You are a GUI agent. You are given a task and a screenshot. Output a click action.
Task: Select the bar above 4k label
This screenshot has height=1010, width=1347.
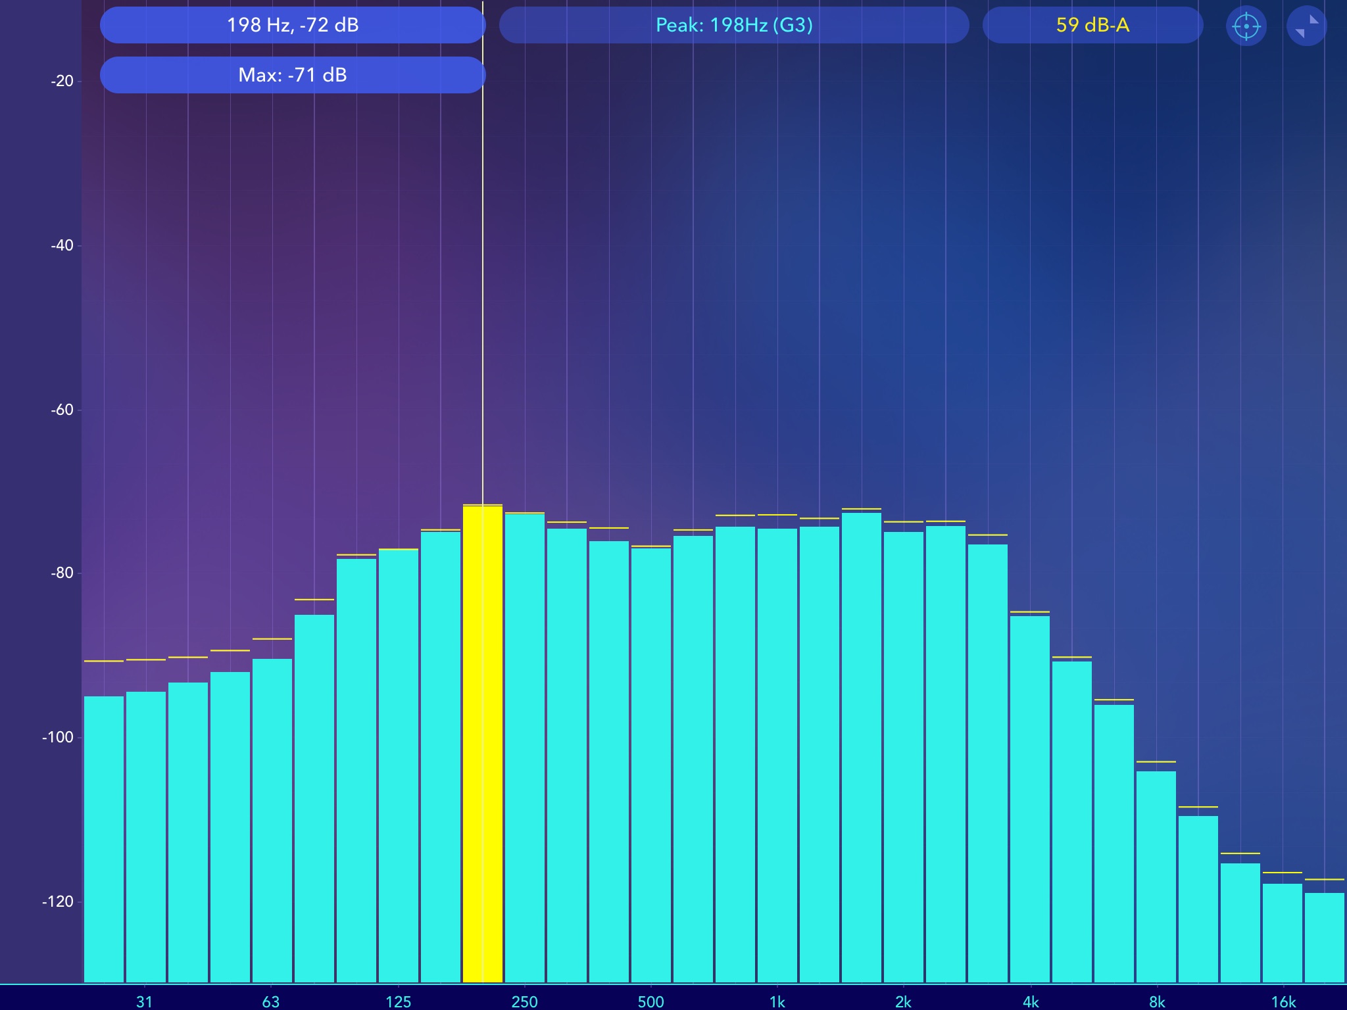click(x=1030, y=798)
